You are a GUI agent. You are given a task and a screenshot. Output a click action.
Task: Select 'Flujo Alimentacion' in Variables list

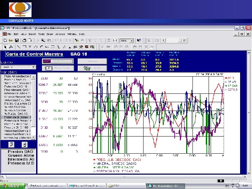click(x=18, y=76)
